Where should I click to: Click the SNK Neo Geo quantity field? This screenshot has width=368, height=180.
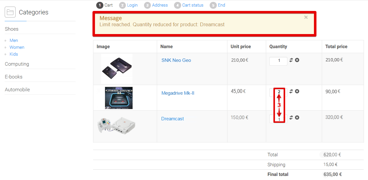tap(278, 61)
